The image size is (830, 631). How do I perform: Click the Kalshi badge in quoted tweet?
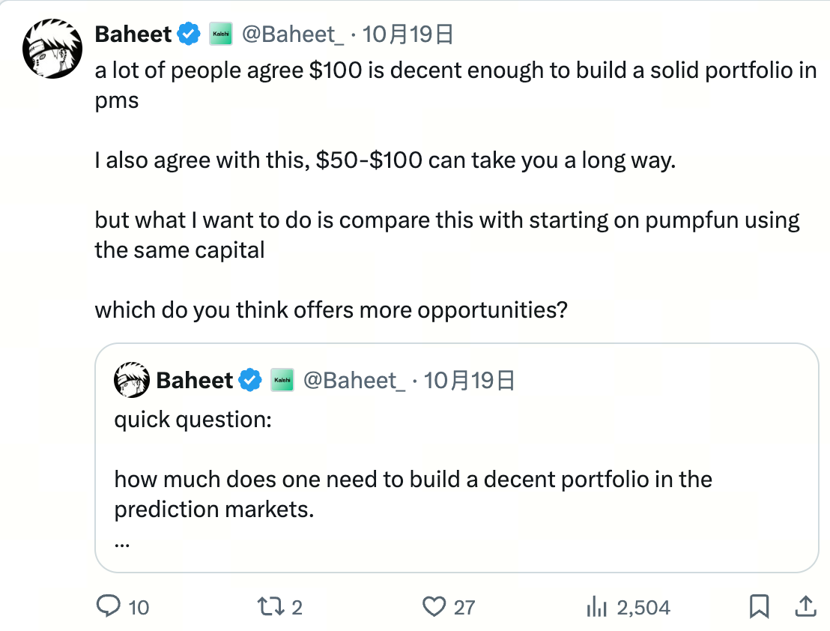[282, 380]
